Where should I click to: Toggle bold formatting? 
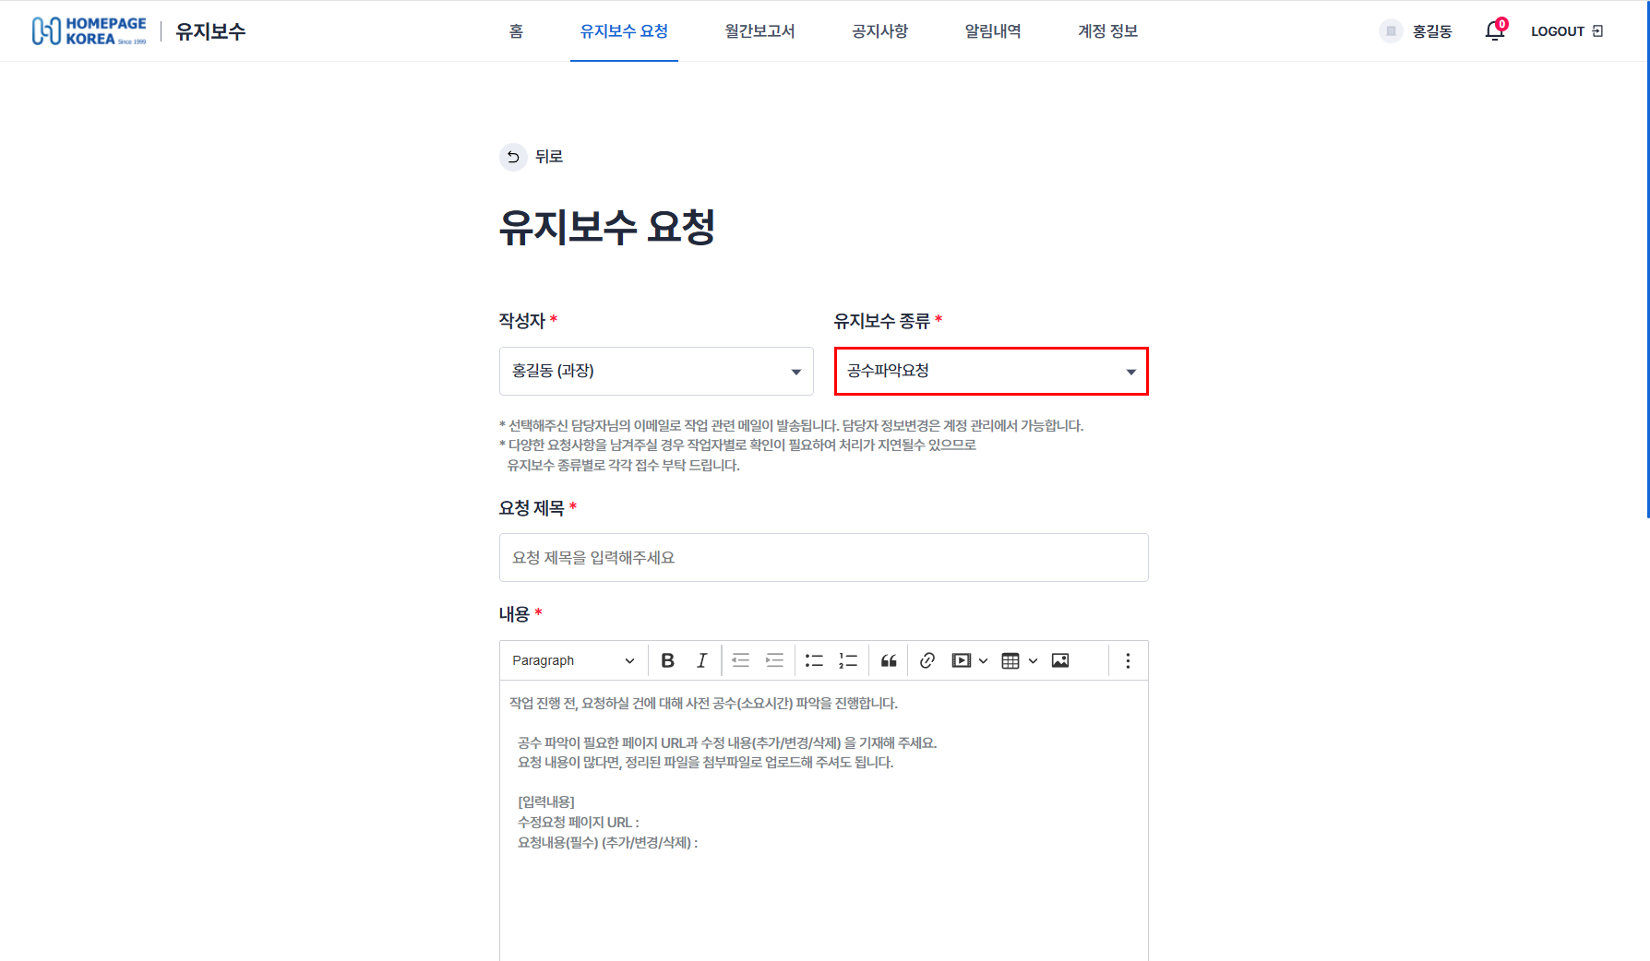tap(667, 659)
